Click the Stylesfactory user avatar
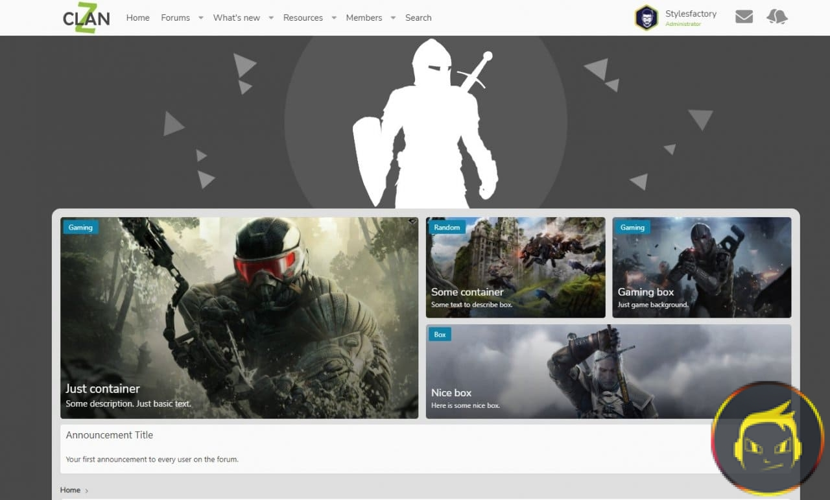Image resolution: width=830 pixels, height=500 pixels. (646, 18)
